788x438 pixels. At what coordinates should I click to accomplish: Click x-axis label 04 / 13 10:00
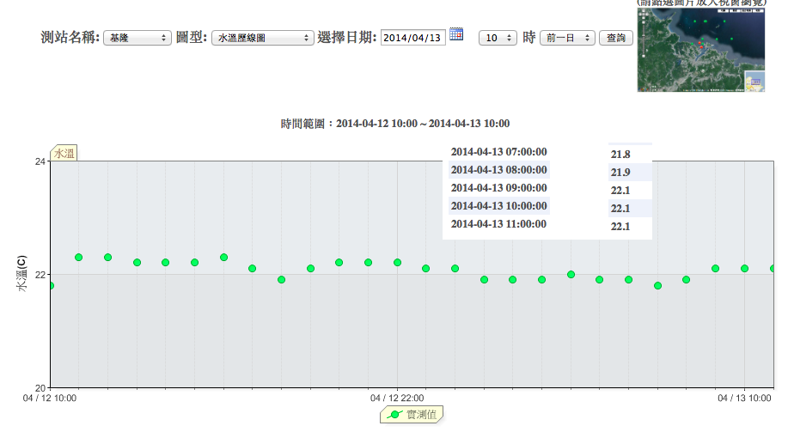click(744, 398)
